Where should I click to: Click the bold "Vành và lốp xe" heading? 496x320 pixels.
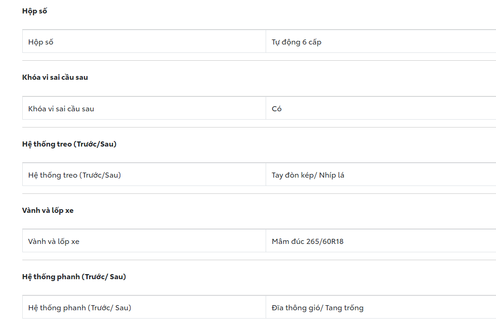point(48,211)
